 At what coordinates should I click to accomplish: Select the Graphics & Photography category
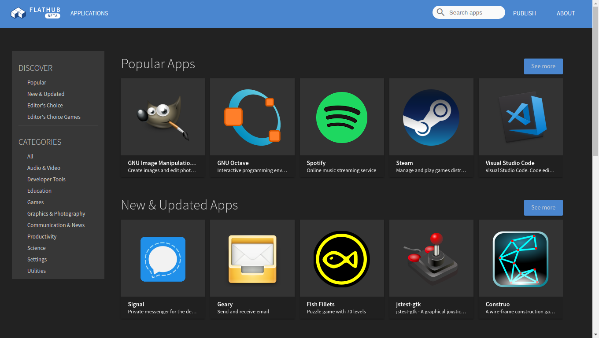click(56, 213)
